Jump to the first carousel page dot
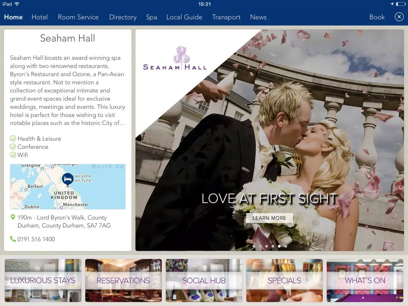Image resolution: width=408 pixels, height=306 pixels. pos(254,246)
